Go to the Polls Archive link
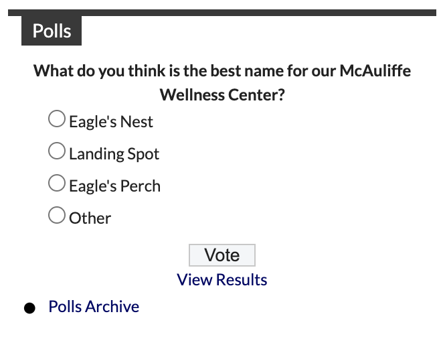The height and width of the screenshot is (355, 443). click(94, 307)
